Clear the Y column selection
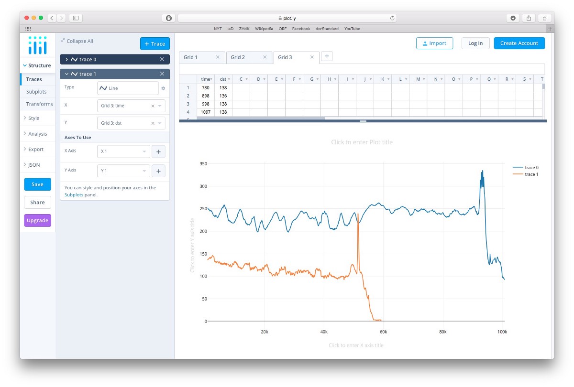574x387 pixels. [153, 123]
